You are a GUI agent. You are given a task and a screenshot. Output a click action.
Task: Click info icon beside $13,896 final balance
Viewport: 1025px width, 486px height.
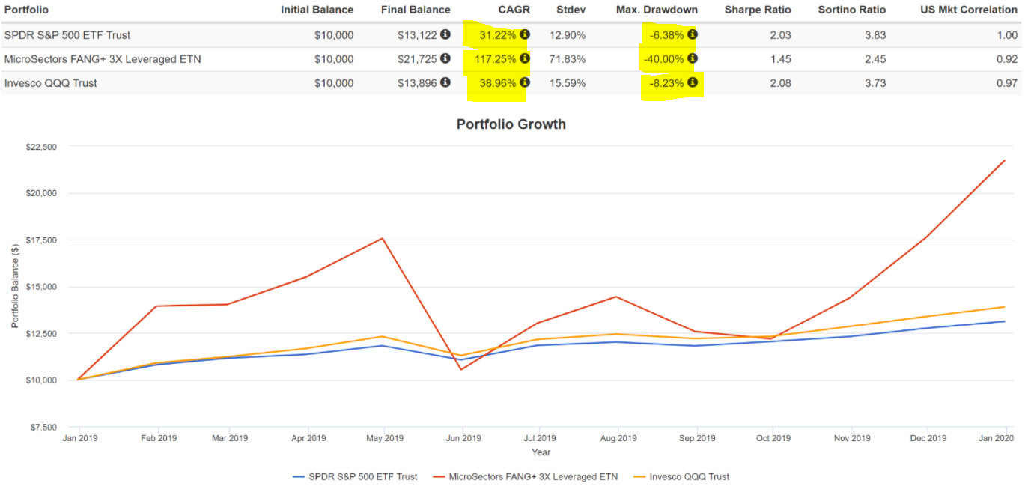pyautogui.click(x=445, y=82)
